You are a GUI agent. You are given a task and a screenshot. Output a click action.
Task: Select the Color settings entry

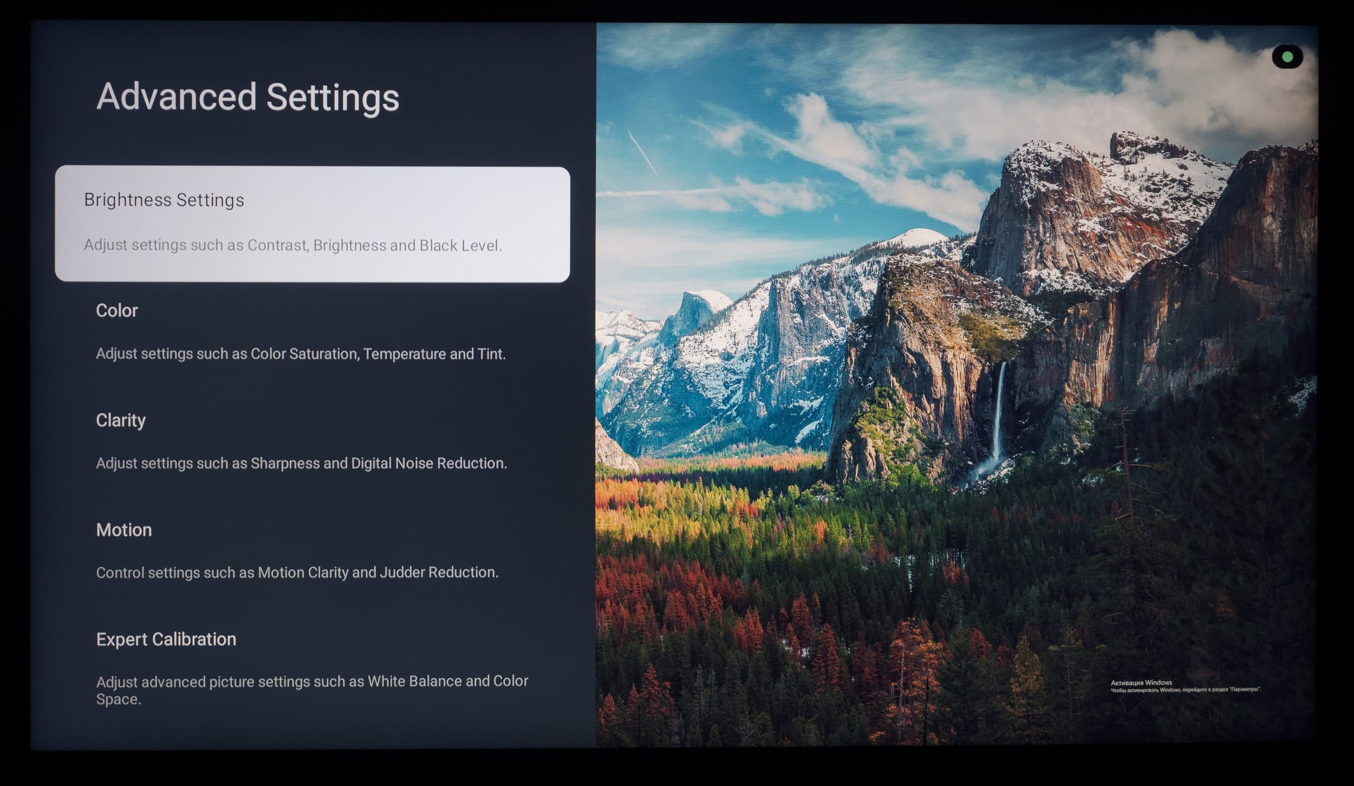point(116,310)
